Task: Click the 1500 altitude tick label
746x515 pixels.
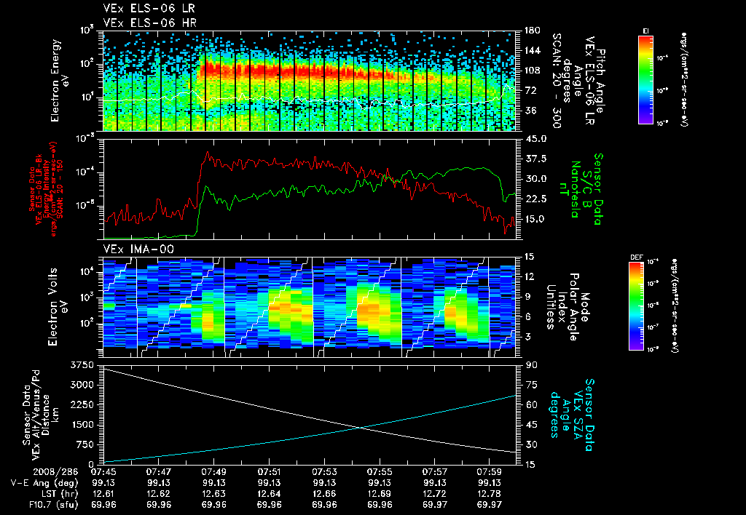Action: 82,425
